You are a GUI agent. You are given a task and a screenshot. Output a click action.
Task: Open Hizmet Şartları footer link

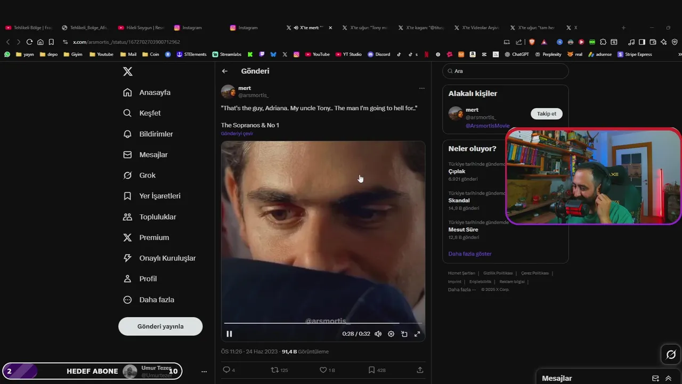[461, 273]
